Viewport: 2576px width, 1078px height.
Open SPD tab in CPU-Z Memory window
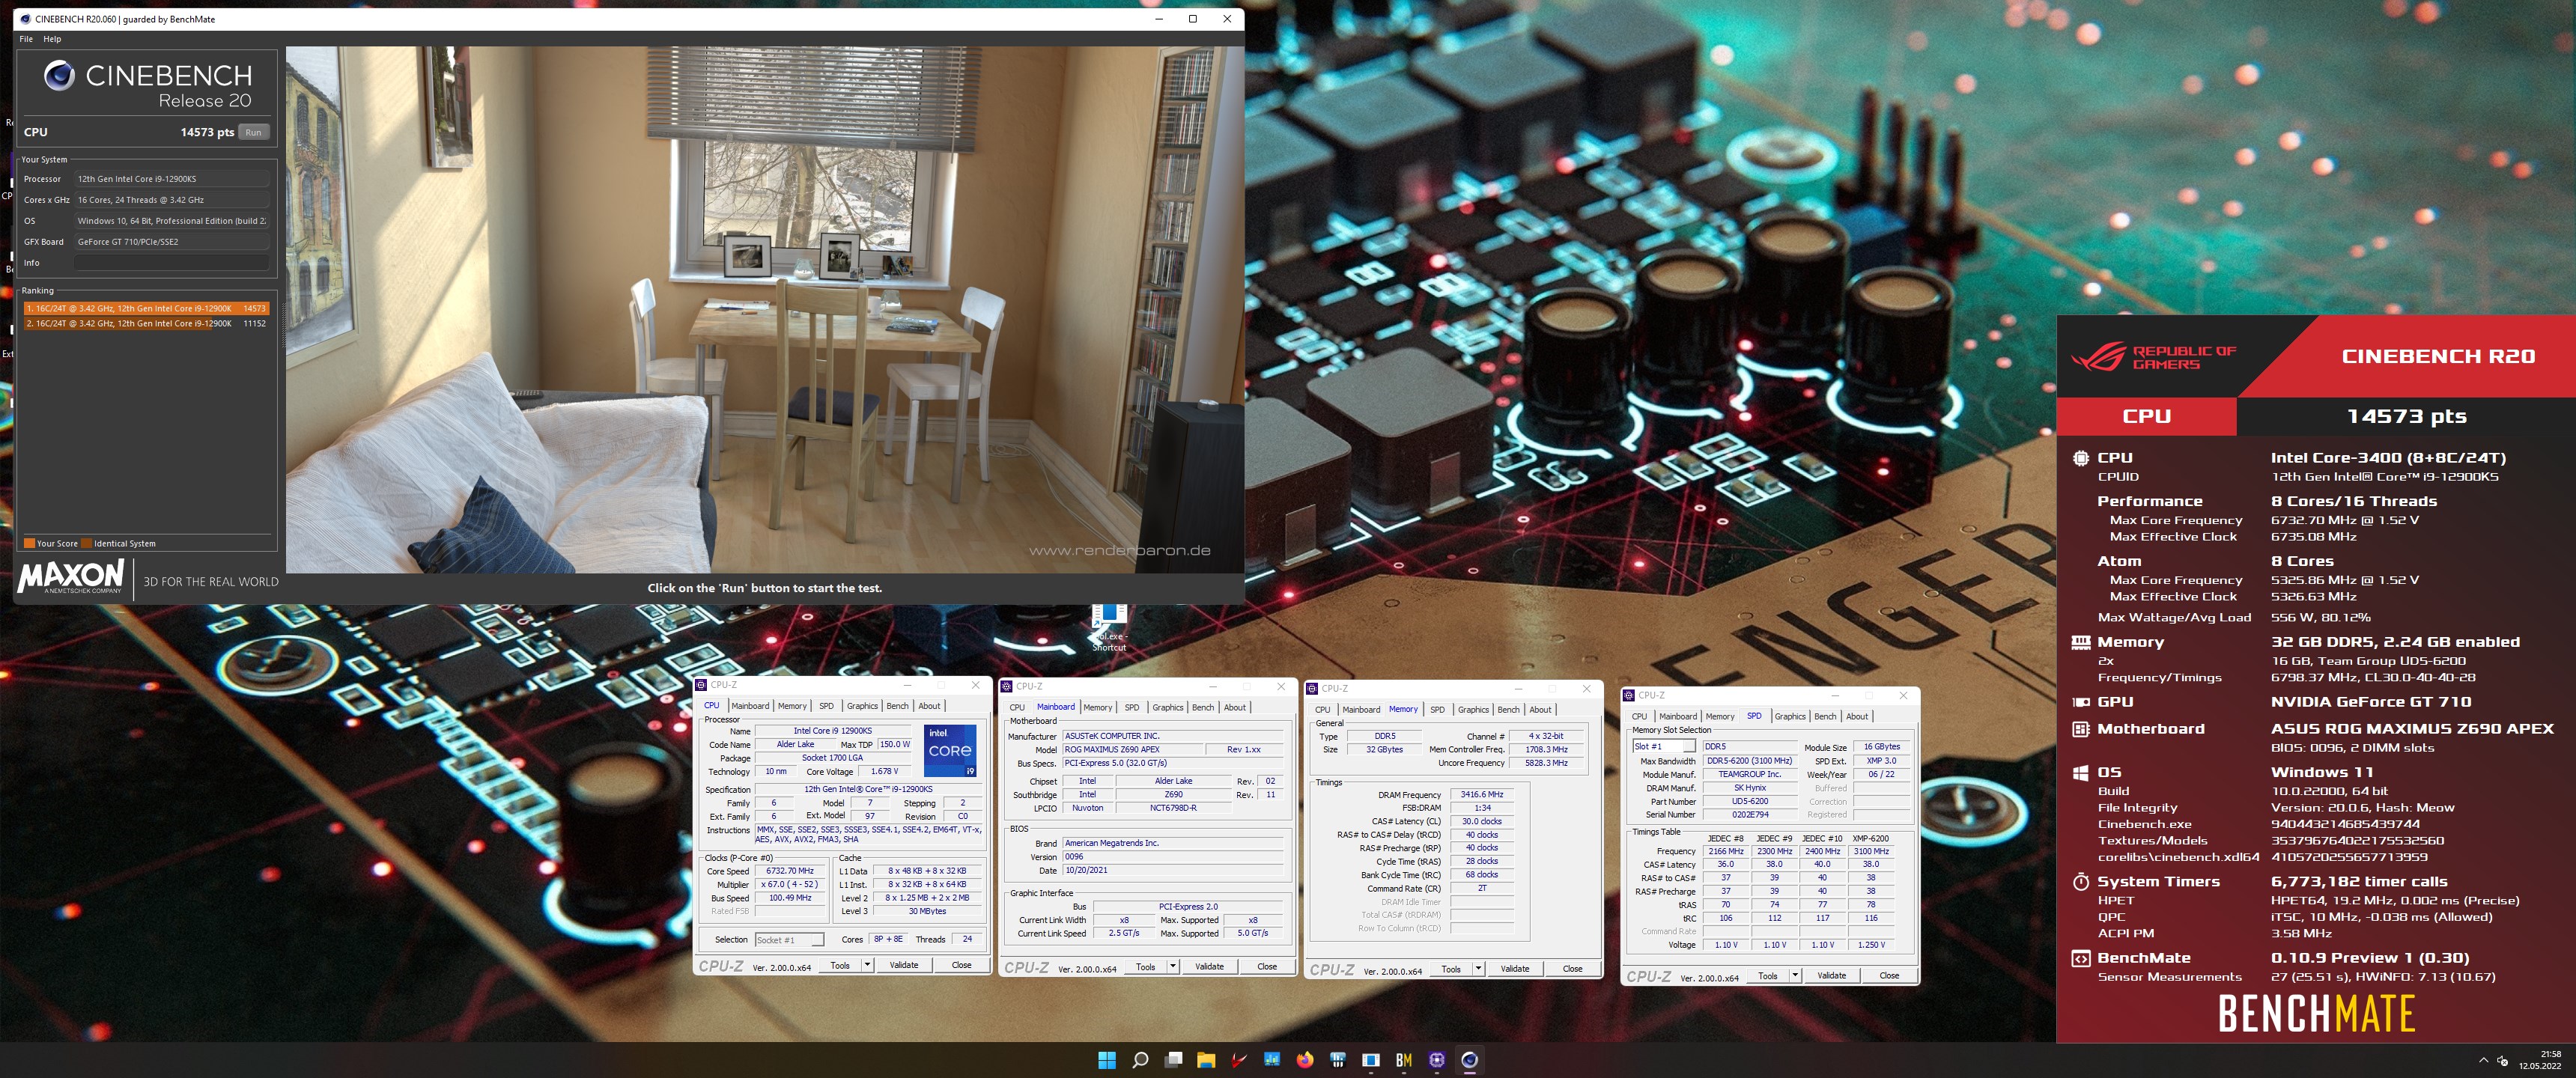click(x=1437, y=710)
